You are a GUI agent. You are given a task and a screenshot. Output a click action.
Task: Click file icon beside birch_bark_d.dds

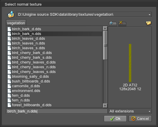[10, 29]
